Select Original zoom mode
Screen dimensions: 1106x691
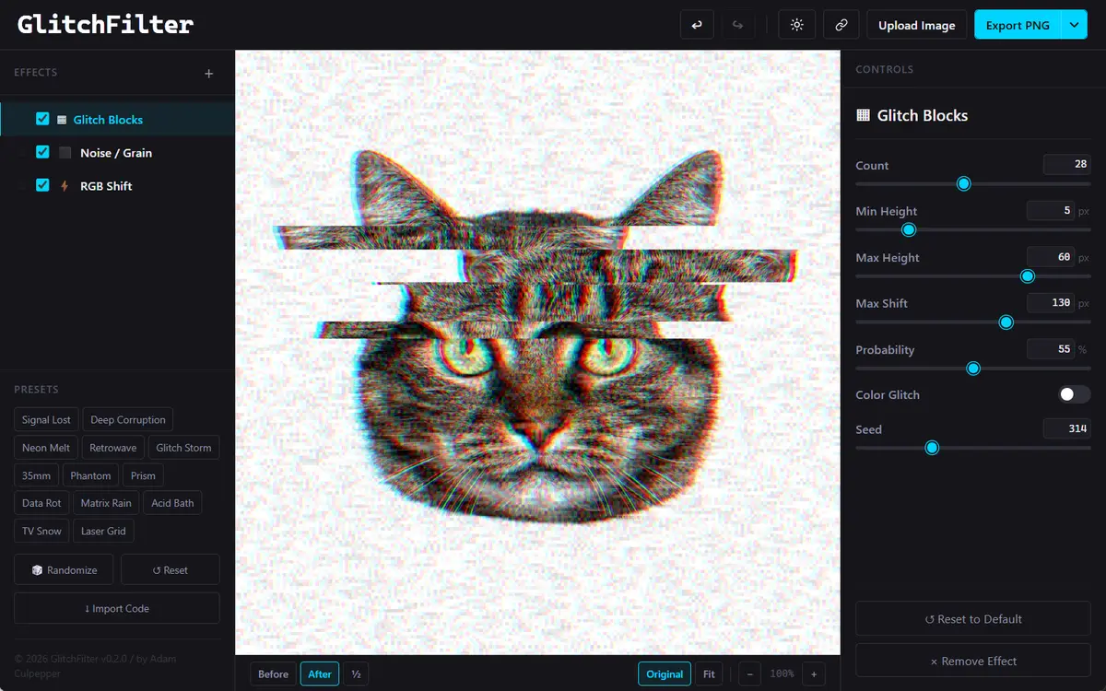665,674
